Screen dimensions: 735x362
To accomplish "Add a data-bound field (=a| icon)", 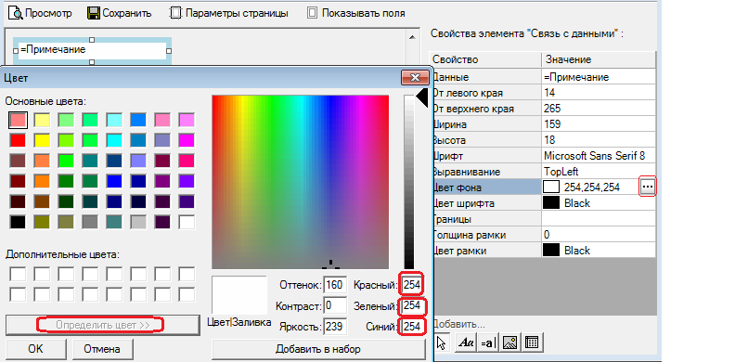I will tap(488, 343).
